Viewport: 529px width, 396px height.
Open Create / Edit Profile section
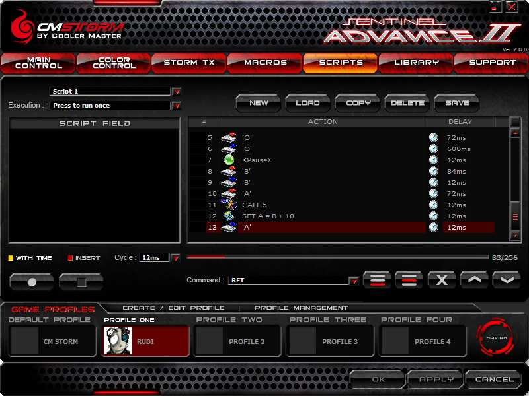point(173,308)
